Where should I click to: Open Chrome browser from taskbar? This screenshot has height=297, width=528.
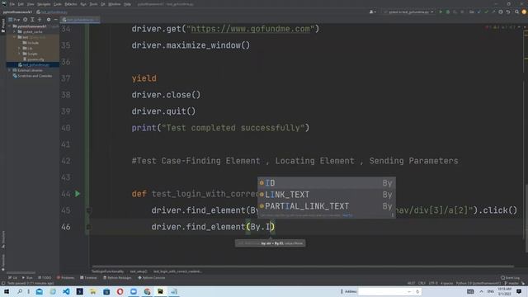pos(147,291)
